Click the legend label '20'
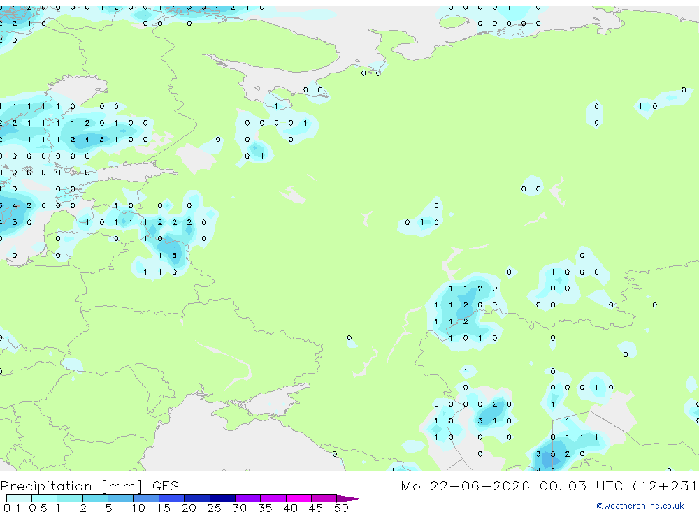The image size is (699, 512). 189,508
